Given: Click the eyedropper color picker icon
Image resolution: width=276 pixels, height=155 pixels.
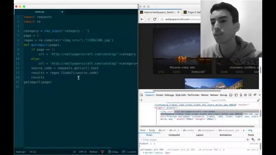Looking at the screenshot, I should point(258,100).
